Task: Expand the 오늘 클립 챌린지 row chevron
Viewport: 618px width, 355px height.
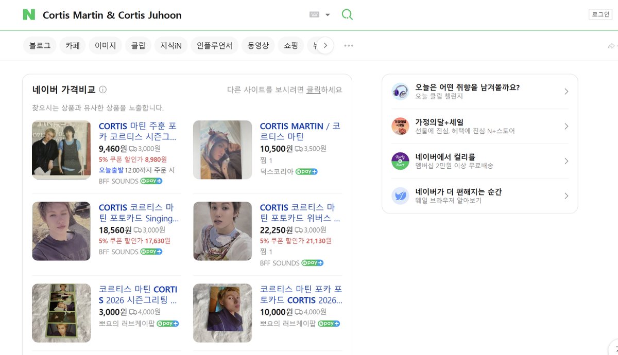Action: coord(566,92)
